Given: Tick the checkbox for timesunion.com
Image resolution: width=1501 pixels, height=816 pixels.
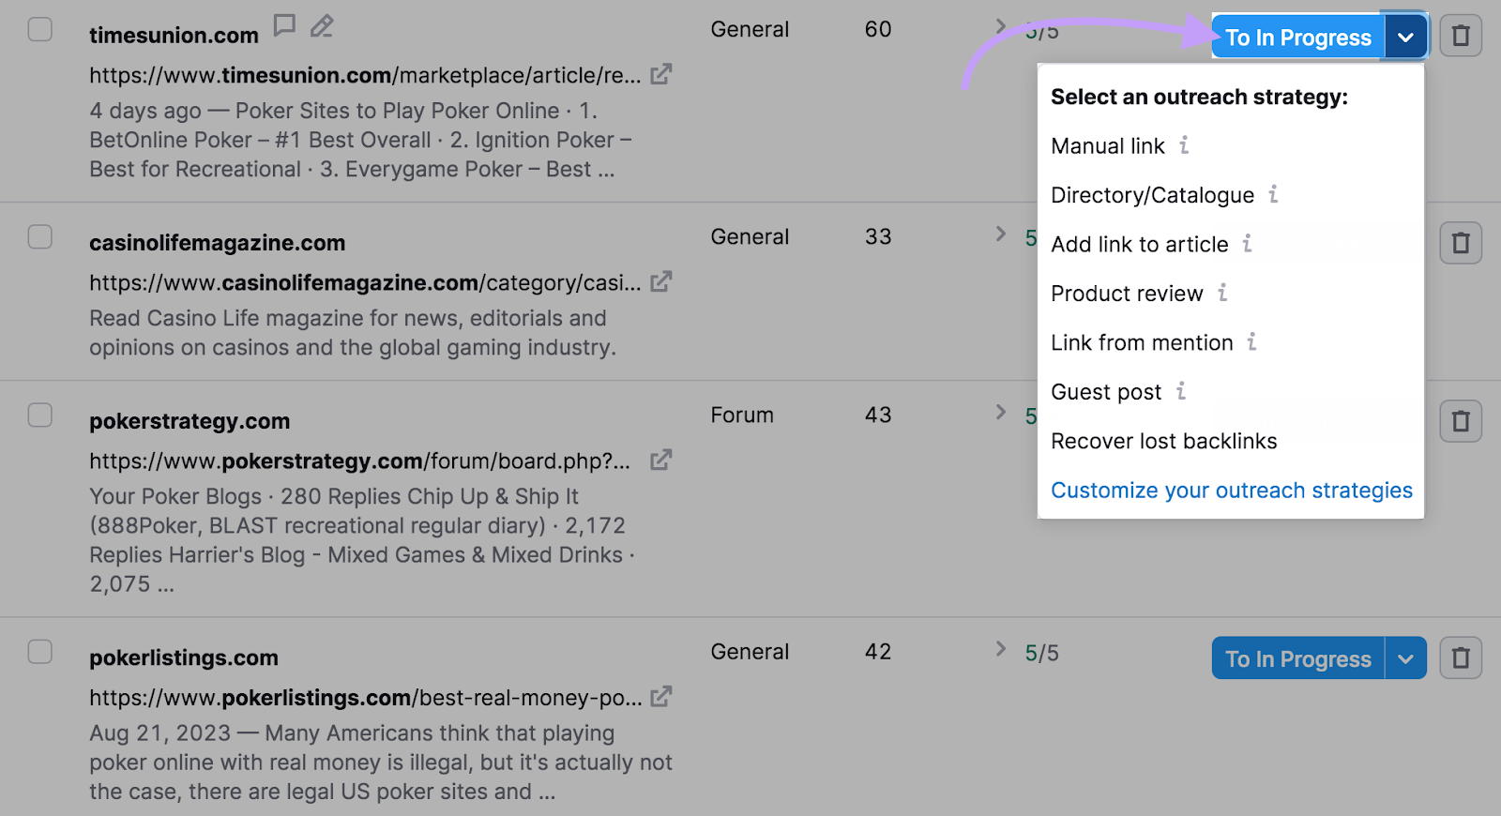Looking at the screenshot, I should [x=40, y=29].
